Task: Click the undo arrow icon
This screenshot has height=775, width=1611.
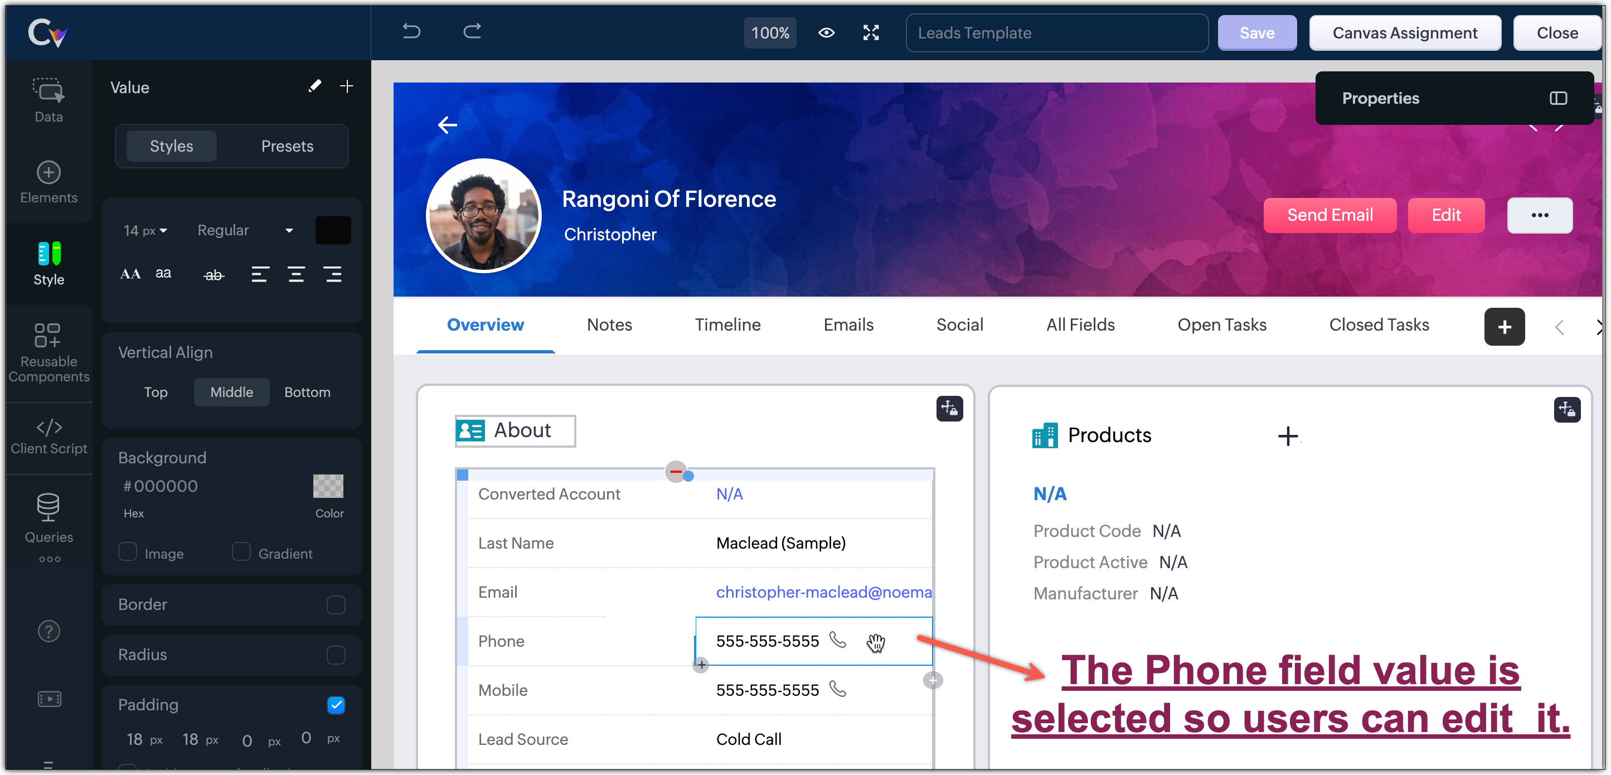Action: click(411, 31)
